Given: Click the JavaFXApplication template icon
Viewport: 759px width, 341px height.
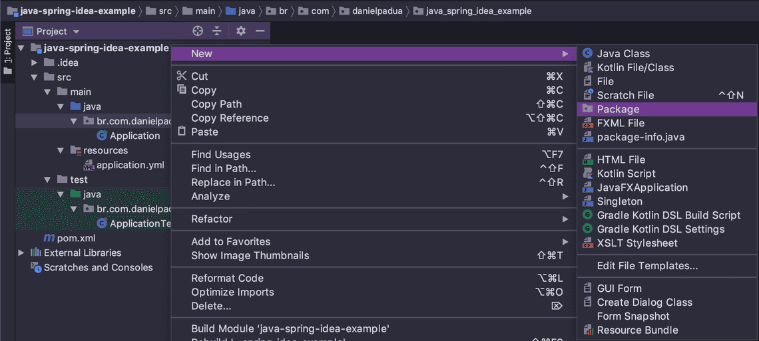Looking at the screenshot, I should click(x=588, y=187).
